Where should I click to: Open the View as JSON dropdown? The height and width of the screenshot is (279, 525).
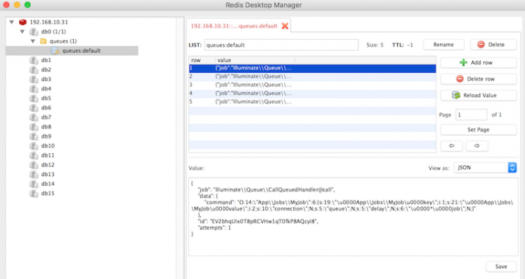click(x=485, y=168)
